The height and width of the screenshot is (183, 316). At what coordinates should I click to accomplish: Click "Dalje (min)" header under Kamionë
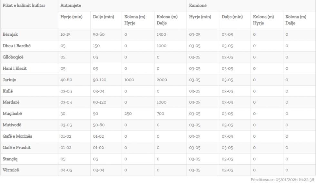pyautogui.click(x=232, y=17)
